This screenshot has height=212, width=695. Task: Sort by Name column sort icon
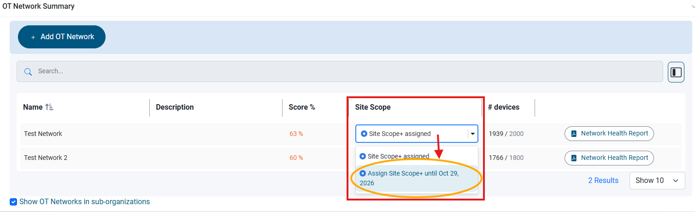49,107
